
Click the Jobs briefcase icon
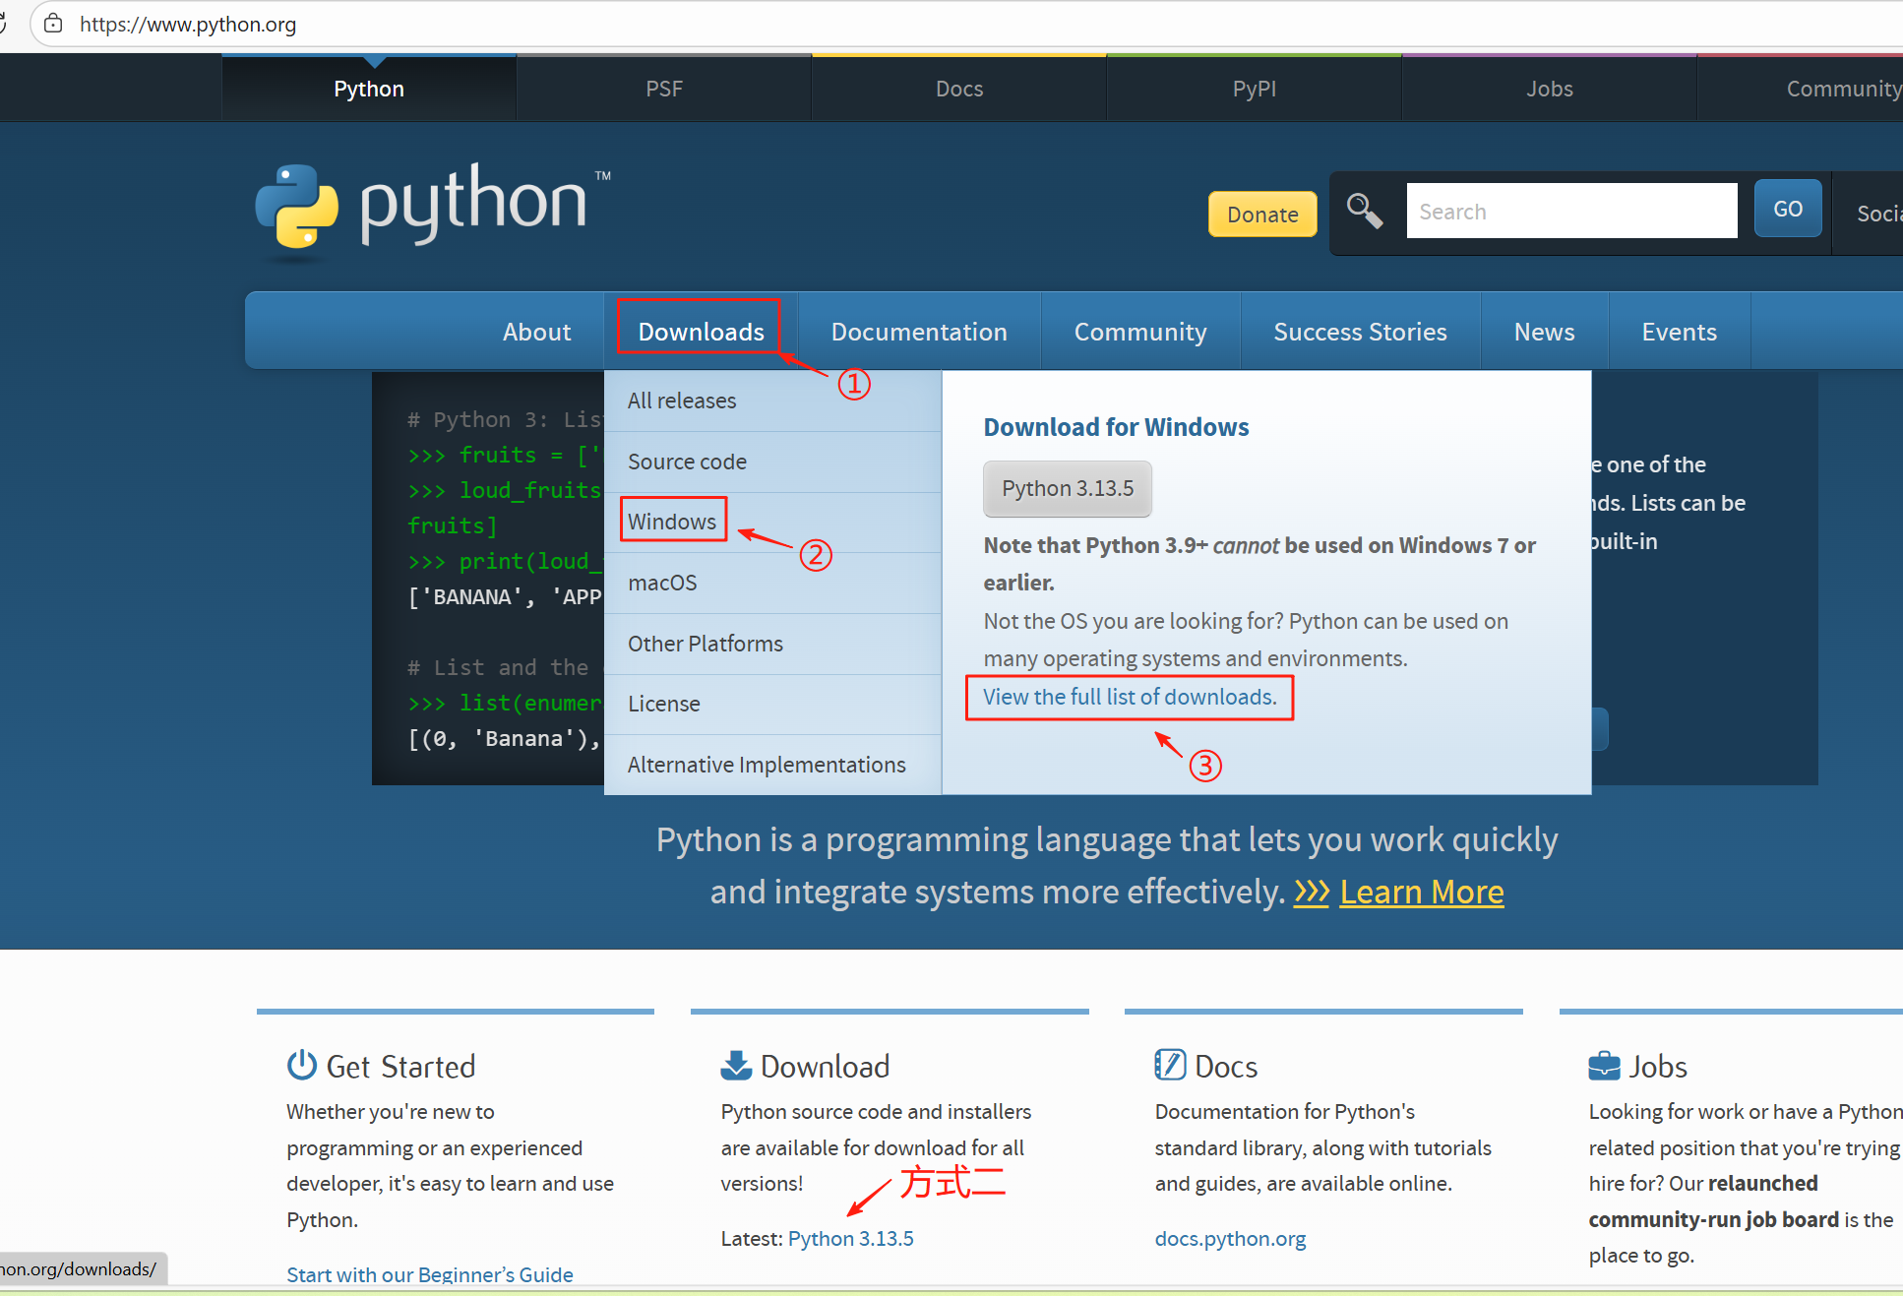[x=1604, y=1066]
